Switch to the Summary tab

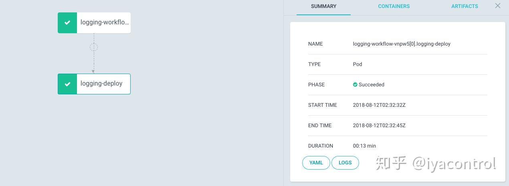pos(323,6)
